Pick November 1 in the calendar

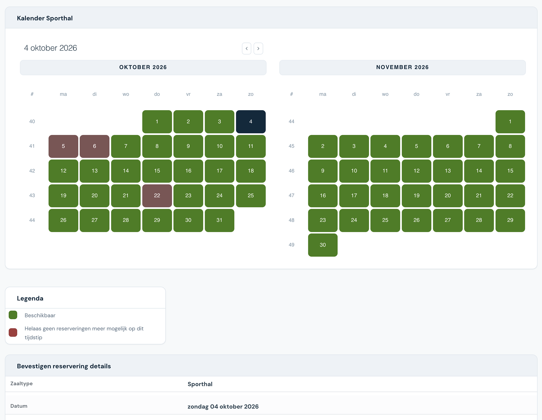(x=510, y=122)
